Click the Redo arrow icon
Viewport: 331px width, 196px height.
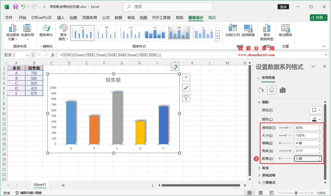[x=34, y=7]
